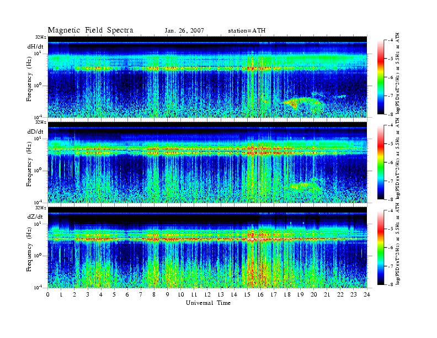
Task: Click the "Magnetic Field Spectra" title
Action: coord(90,30)
